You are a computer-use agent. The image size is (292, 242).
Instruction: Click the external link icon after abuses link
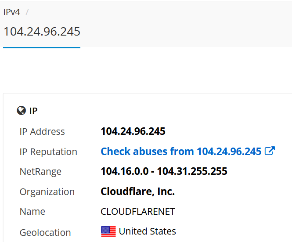coord(270,151)
